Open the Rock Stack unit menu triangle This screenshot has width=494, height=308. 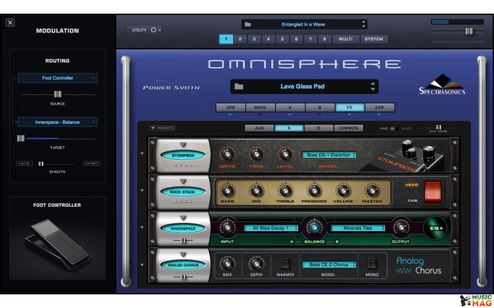tap(183, 181)
